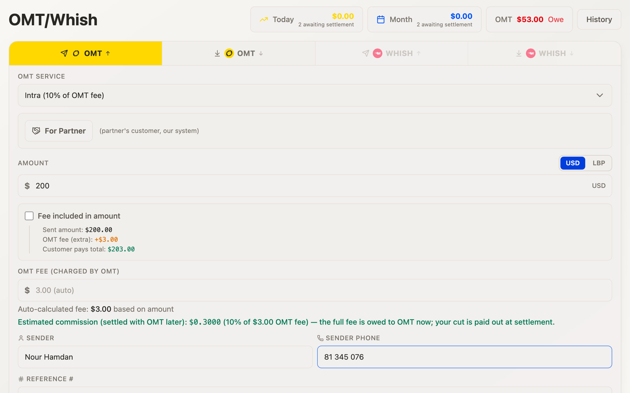Click the phone icon beside Sender Phone label

320,338
